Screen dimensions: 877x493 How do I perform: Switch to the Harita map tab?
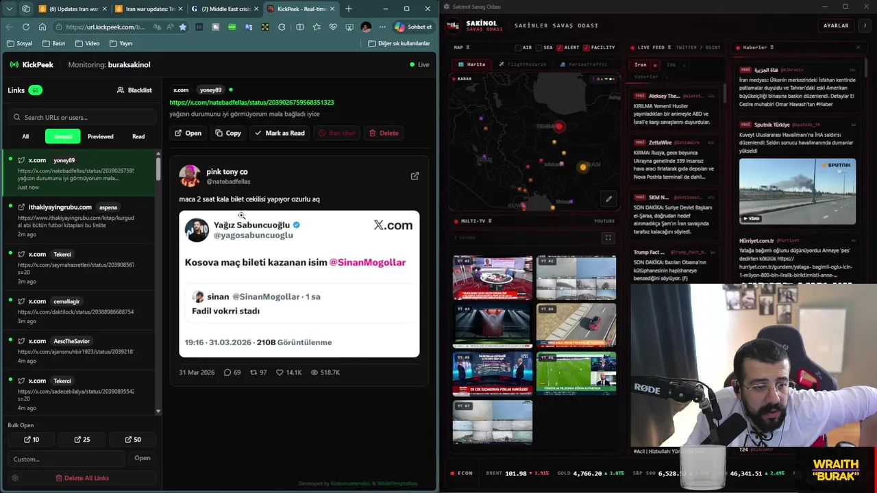coord(471,64)
